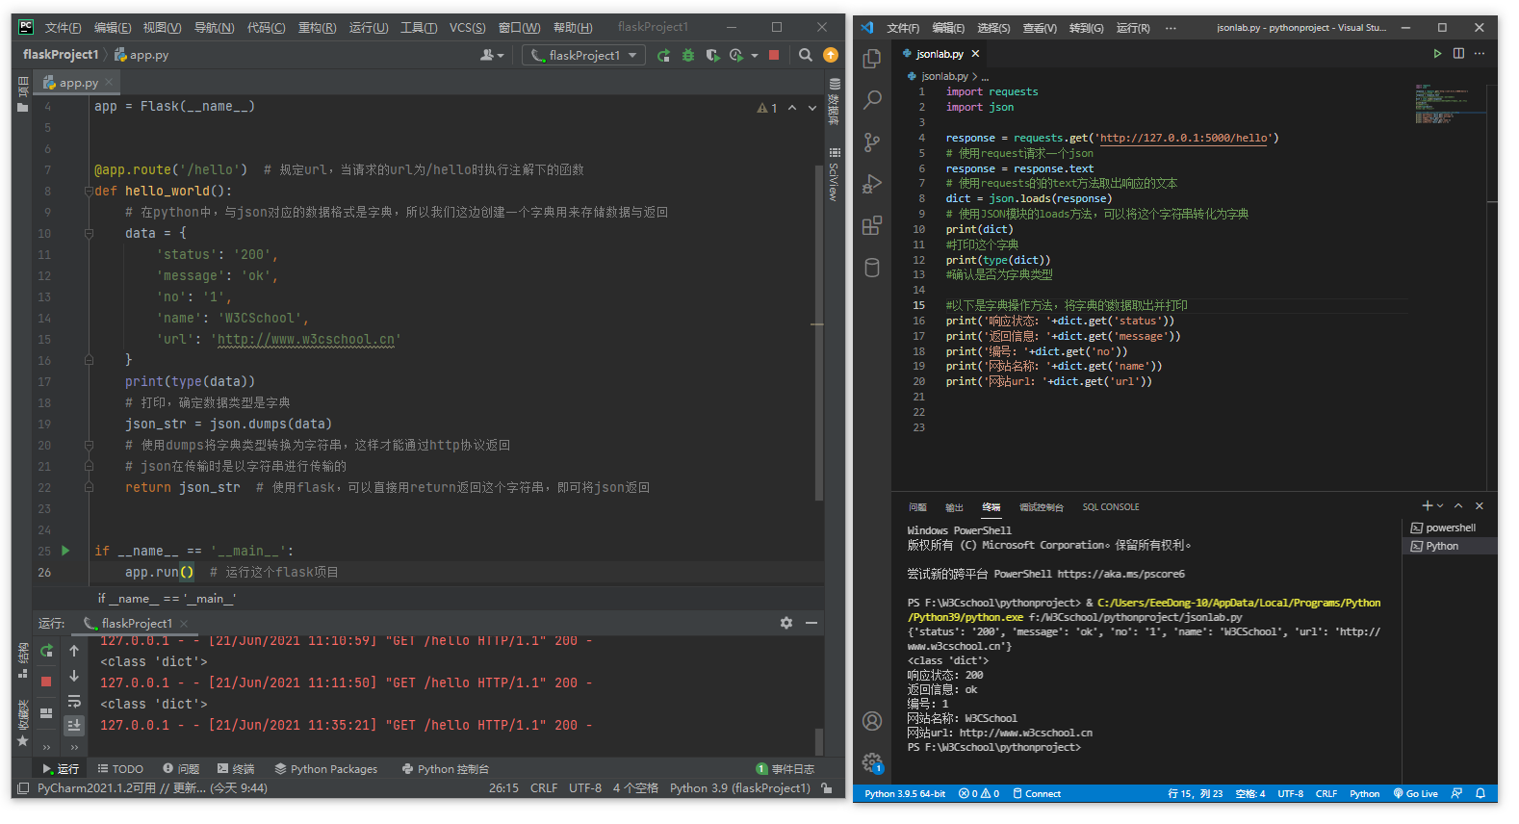Run jsonlab.py using the editor play icon
The width and height of the screenshot is (1519, 824).
pos(1437,54)
